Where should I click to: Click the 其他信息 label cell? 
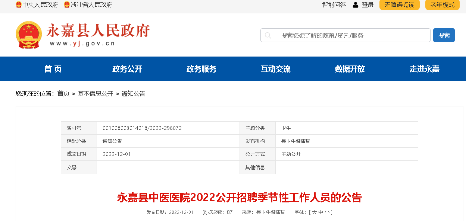pos(257,167)
